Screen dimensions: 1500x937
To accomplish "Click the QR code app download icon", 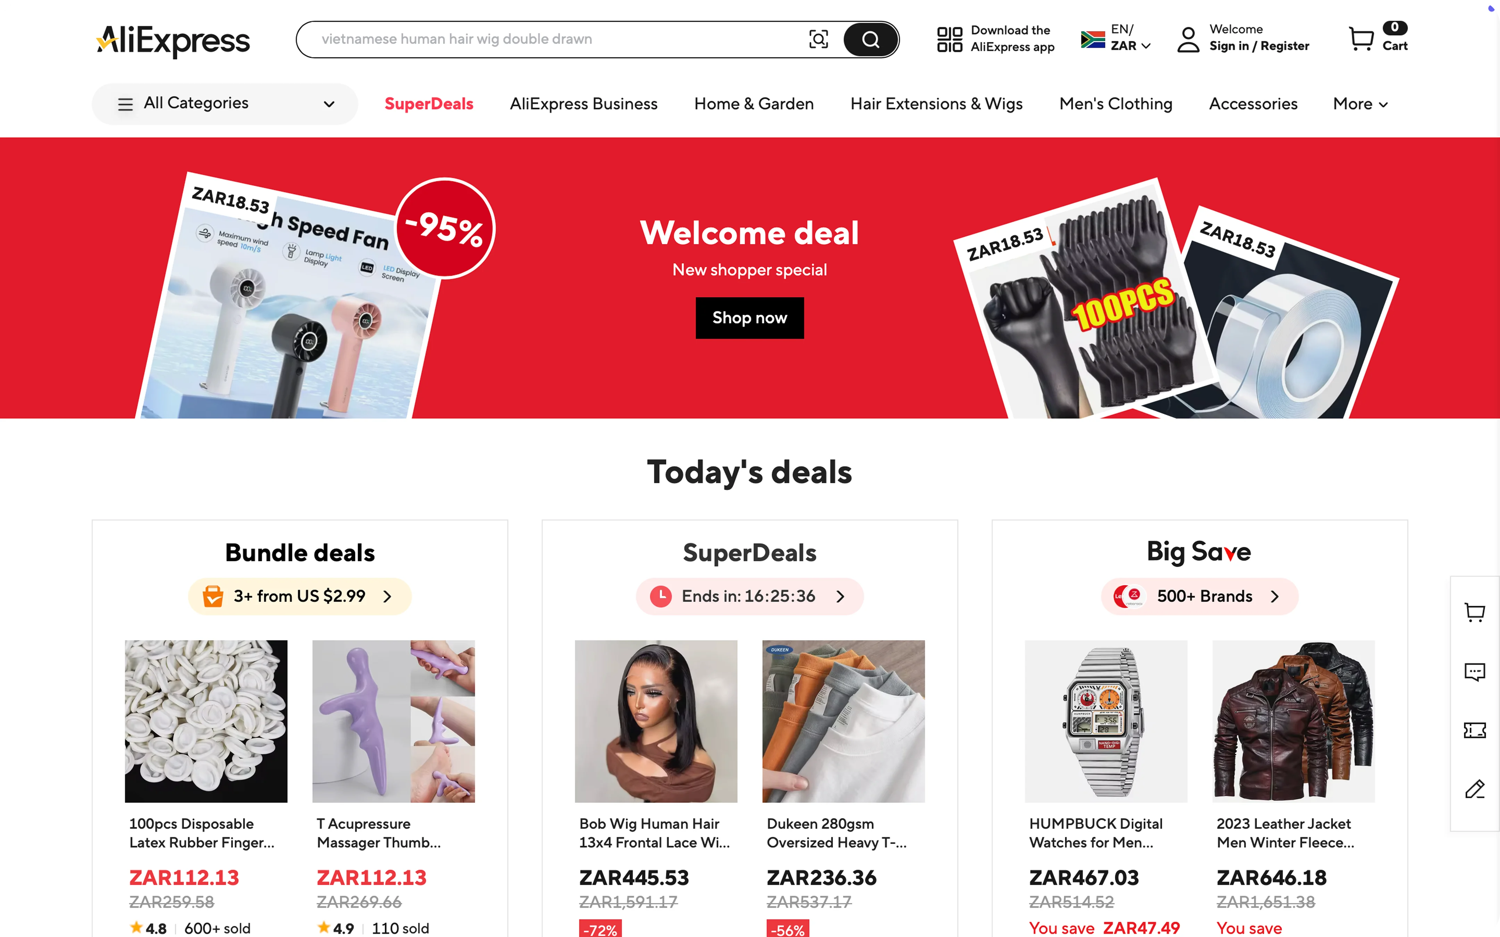I will tap(949, 39).
